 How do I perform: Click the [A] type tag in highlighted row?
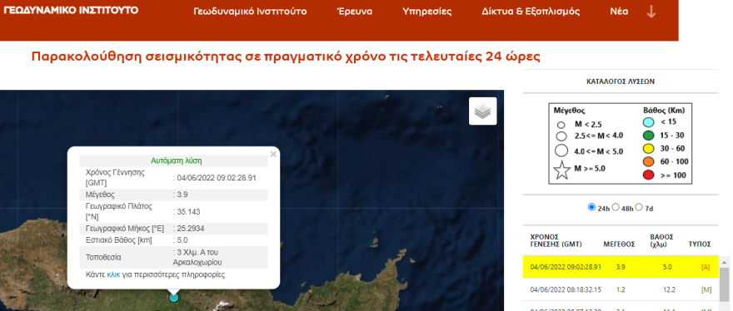click(706, 267)
